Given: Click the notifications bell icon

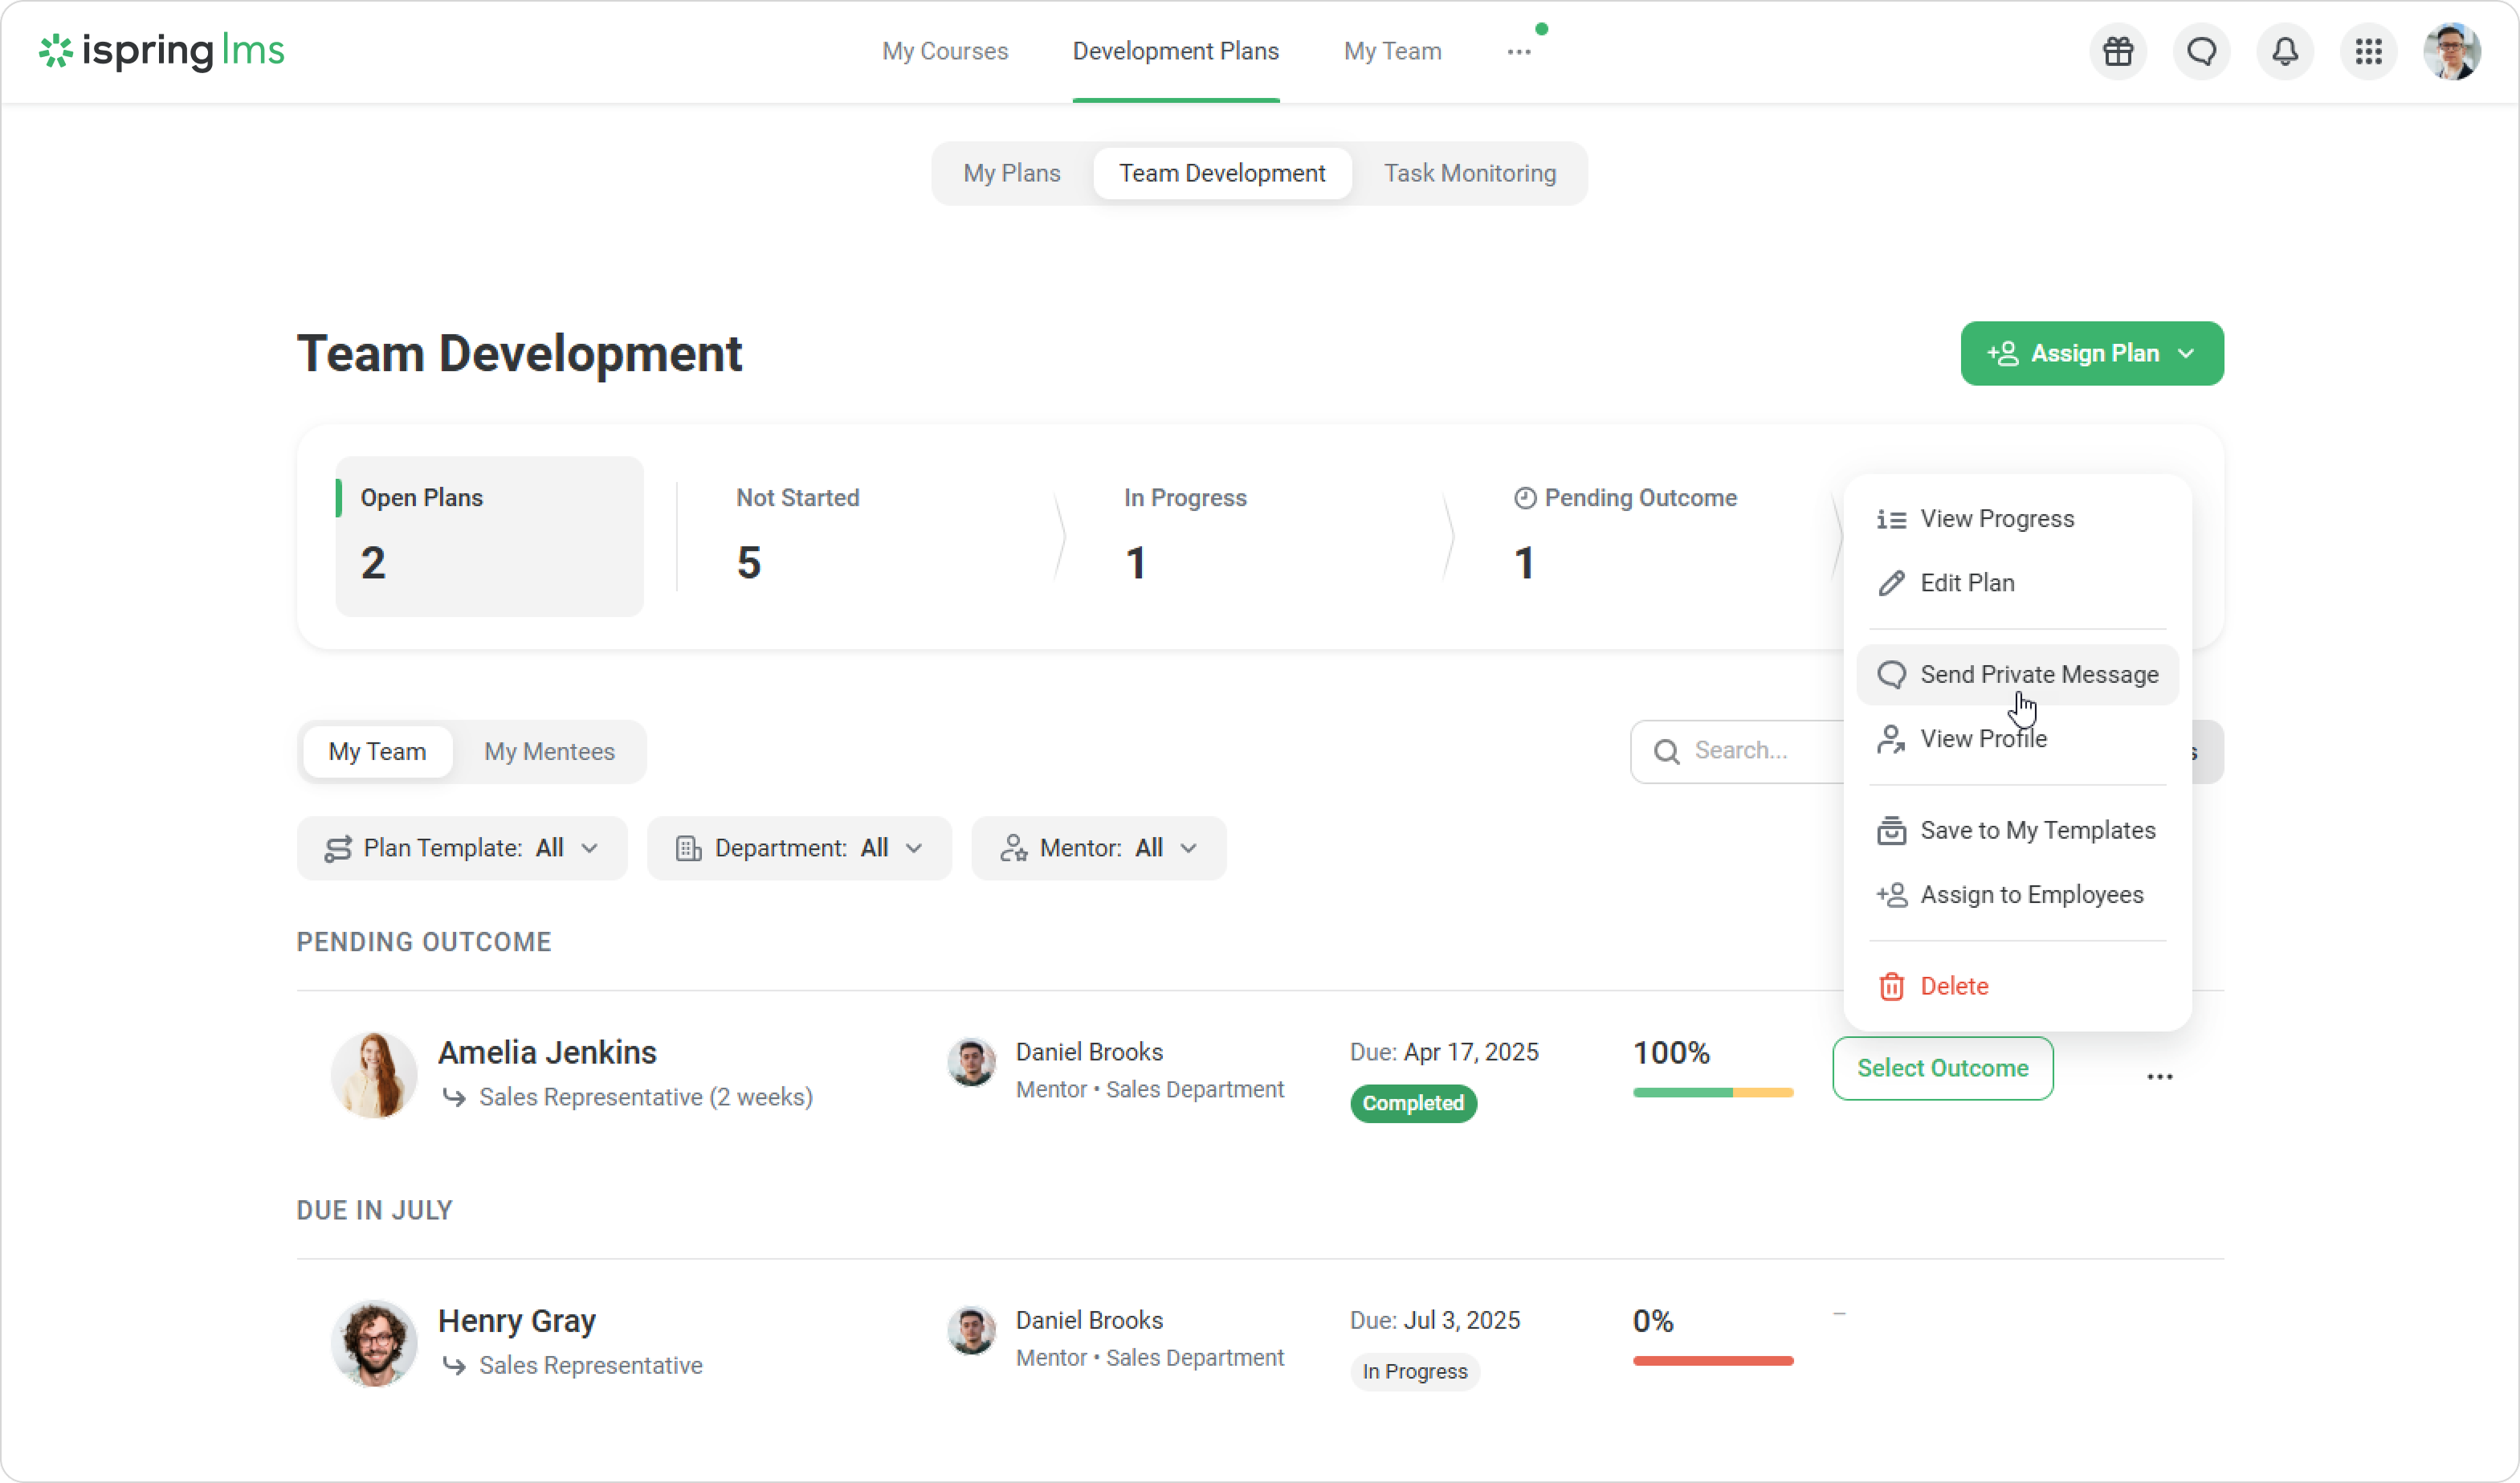Looking at the screenshot, I should click(2285, 51).
